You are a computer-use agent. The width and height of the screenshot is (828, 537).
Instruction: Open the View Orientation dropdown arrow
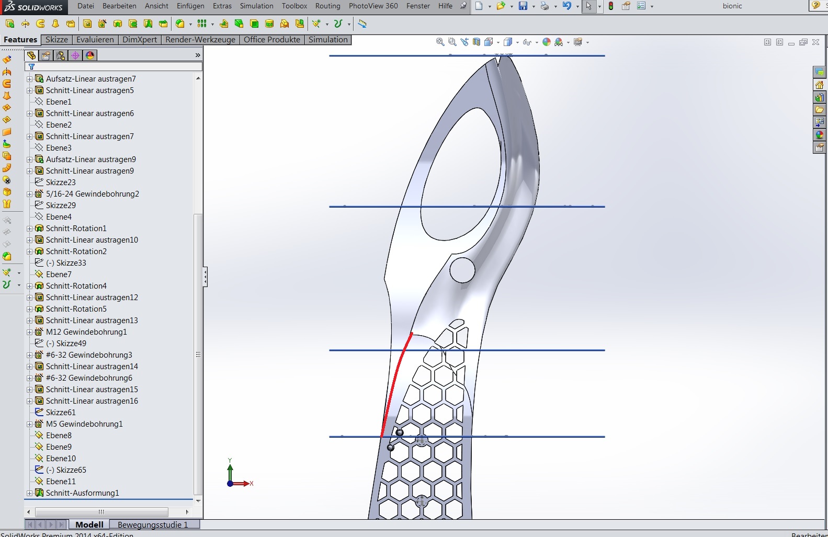pyautogui.click(x=498, y=42)
